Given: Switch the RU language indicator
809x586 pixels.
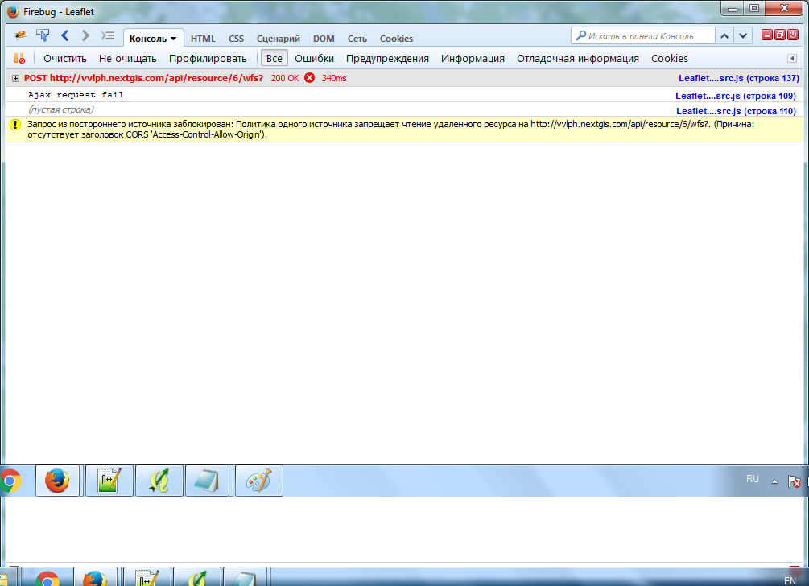Looking at the screenshot, I should click(x=752, y=479).
